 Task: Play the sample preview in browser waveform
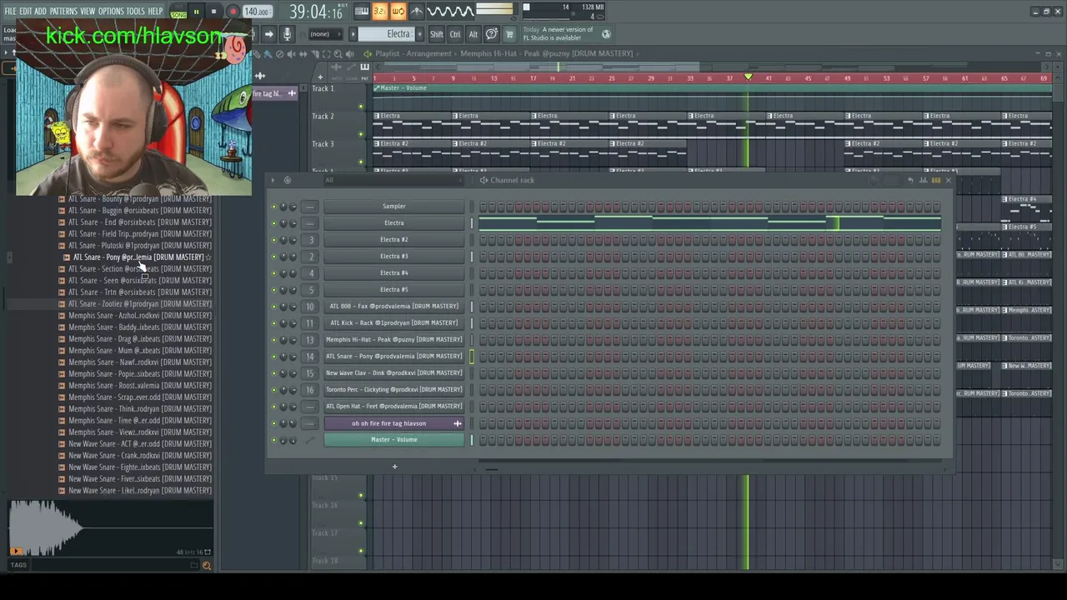pos(16,552)
